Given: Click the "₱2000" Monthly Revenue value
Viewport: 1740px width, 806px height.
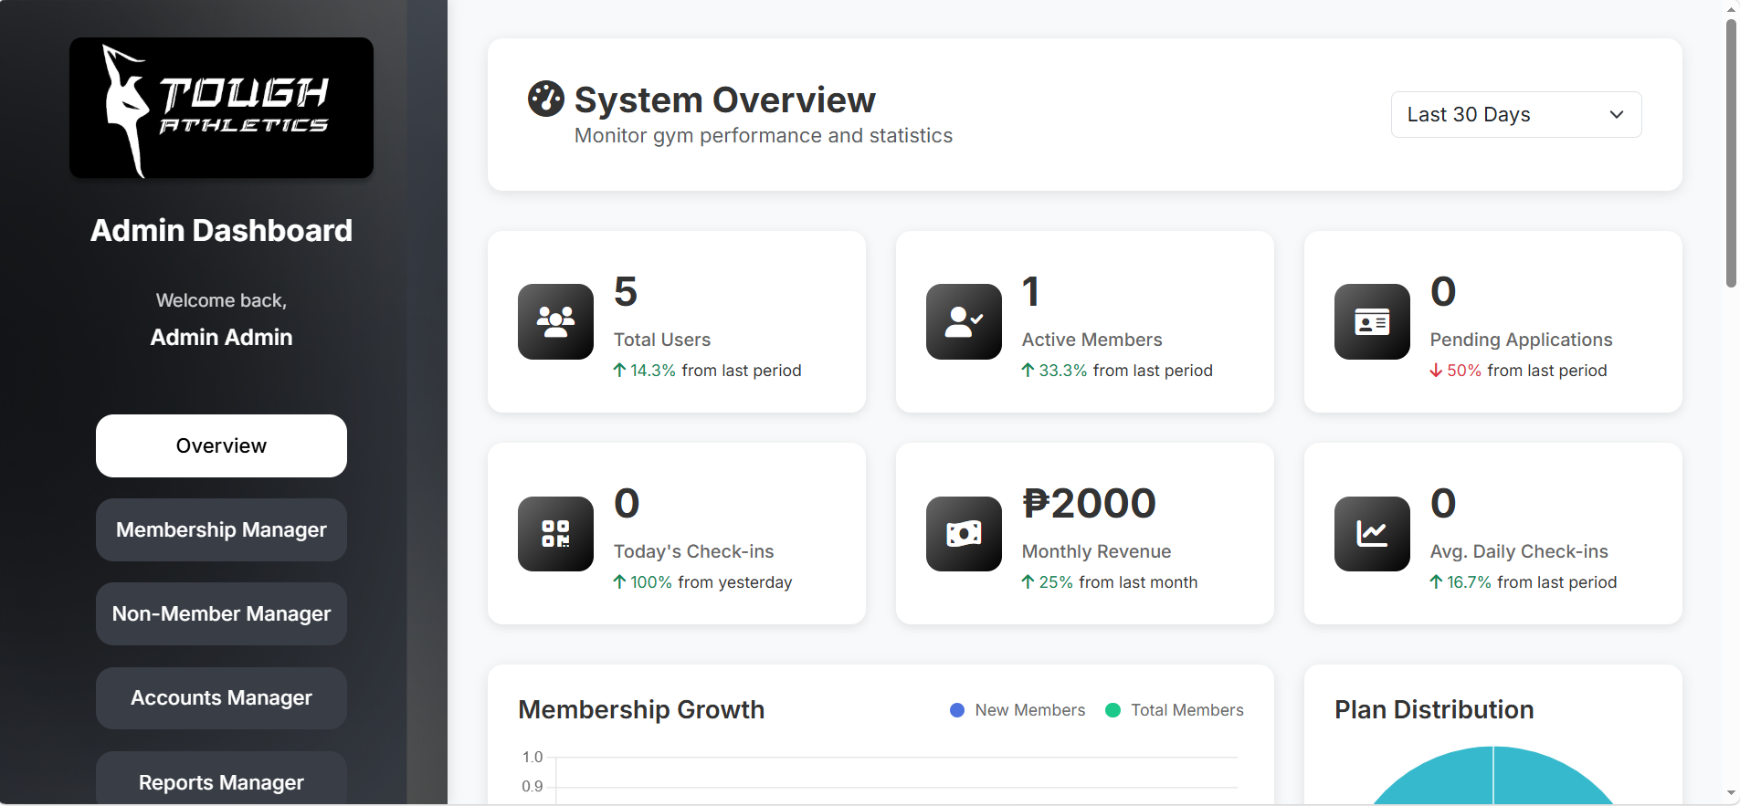Looking at the screenshot, I should [1089, 503].
